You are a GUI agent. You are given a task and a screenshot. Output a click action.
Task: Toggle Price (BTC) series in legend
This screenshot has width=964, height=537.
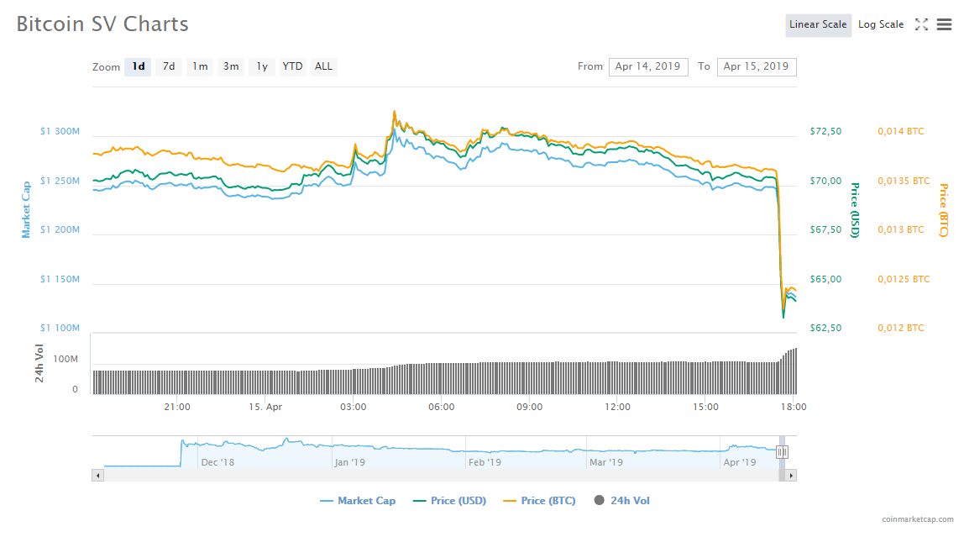pyautogui.click(x=539, y=501)
